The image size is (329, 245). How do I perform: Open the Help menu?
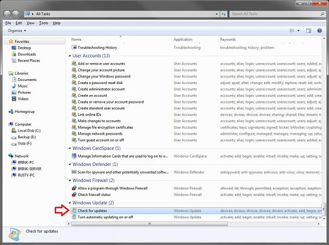coord(57,23)
